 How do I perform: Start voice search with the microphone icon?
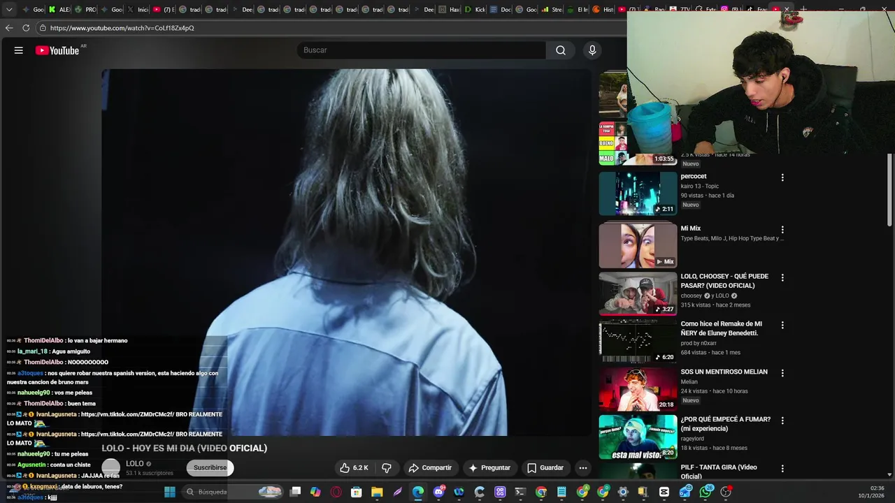pos(592,50)
